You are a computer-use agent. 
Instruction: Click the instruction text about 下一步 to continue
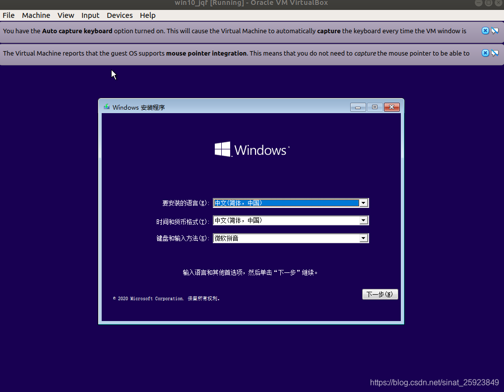250,272
